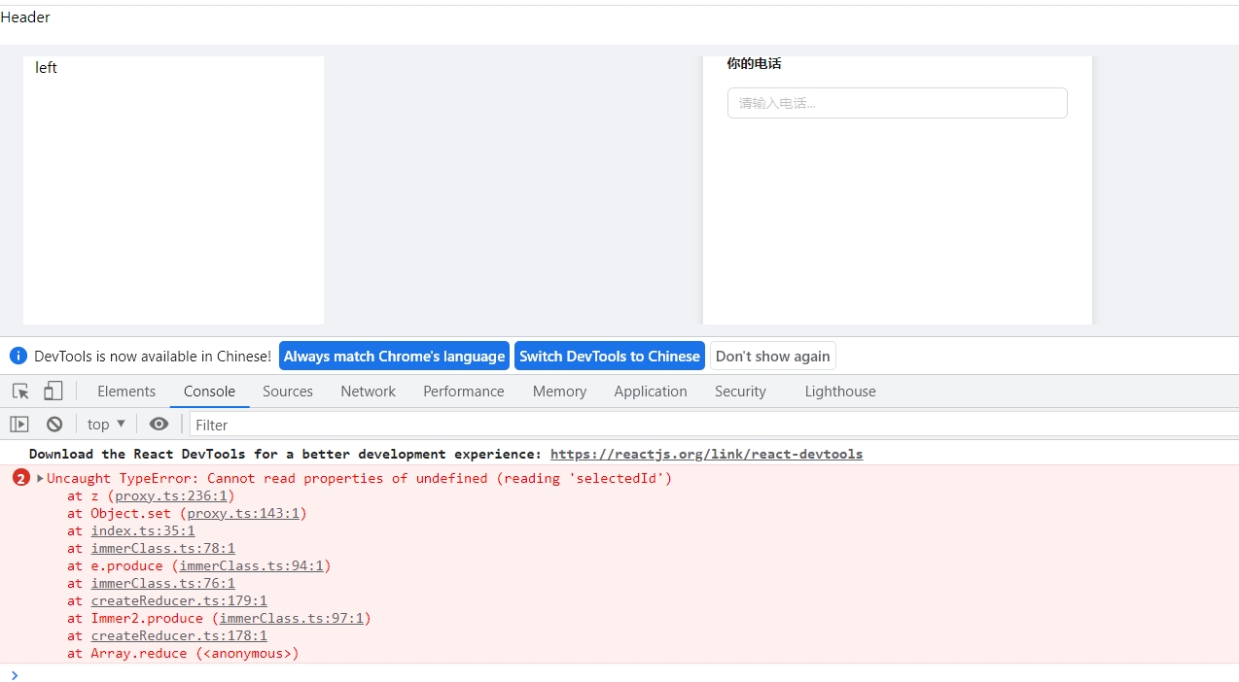Open createReducer.ts:179:1 source link
Image resolution: width=1239 pixels, height=682 pixels.
coord(179,600)
